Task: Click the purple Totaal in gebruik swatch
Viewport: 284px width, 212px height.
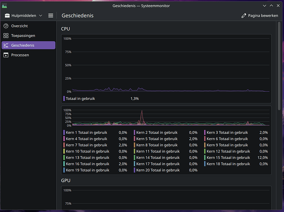Action: [x=64, y=98]
